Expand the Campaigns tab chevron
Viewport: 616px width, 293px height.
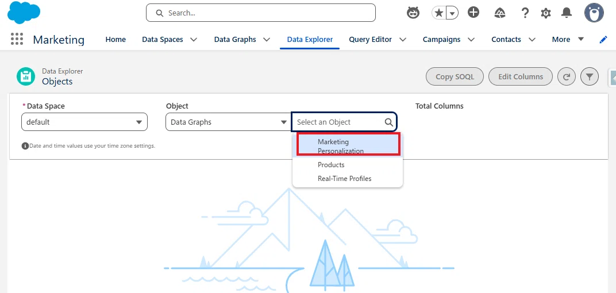tap(471, 39)
